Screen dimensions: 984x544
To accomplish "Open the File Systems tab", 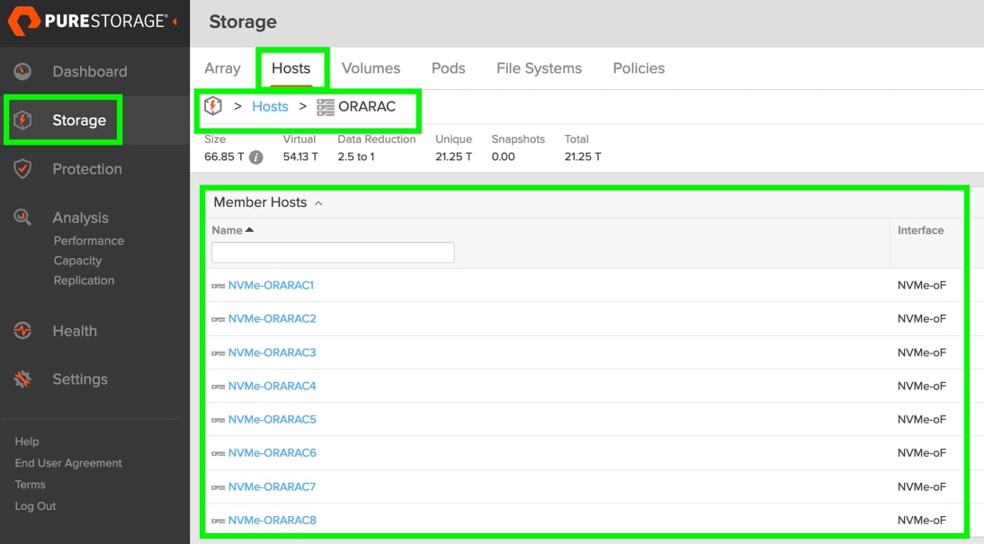I will (539, 68).
